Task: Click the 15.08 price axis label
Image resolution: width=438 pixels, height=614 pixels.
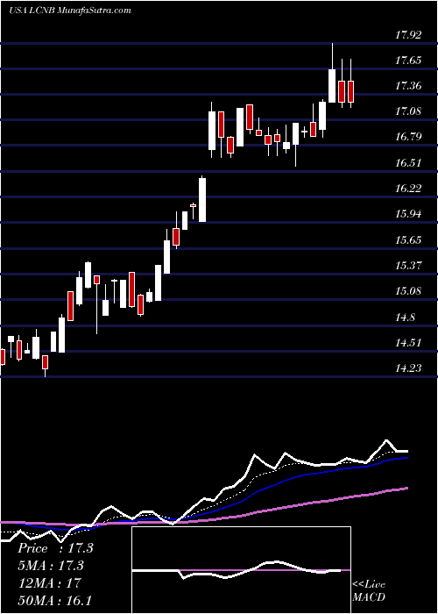Action: click(408, 291)
